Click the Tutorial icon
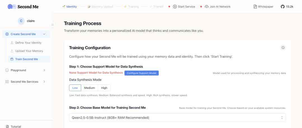This screenshot has width=302, height=128. 7,126
